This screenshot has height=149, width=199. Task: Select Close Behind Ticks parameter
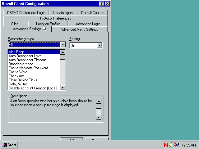point(34,80)
